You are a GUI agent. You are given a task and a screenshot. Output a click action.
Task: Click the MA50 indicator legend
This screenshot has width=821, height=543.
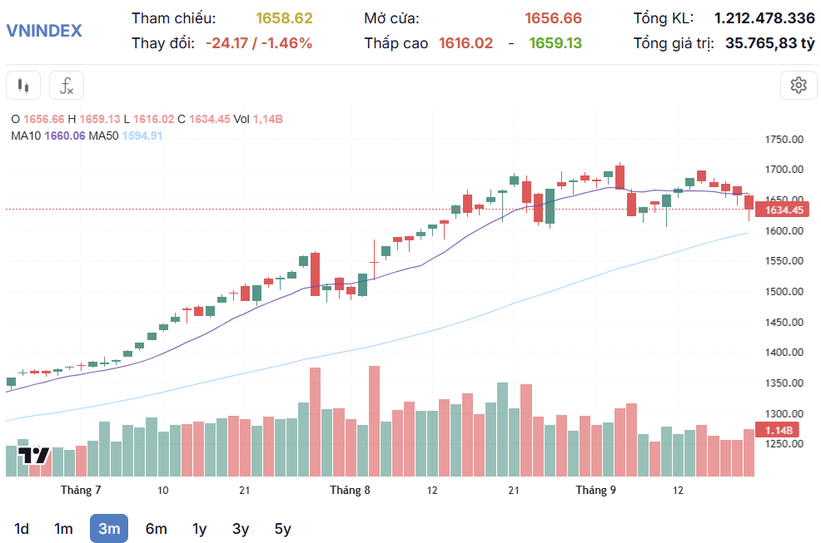tap(126, 136)
